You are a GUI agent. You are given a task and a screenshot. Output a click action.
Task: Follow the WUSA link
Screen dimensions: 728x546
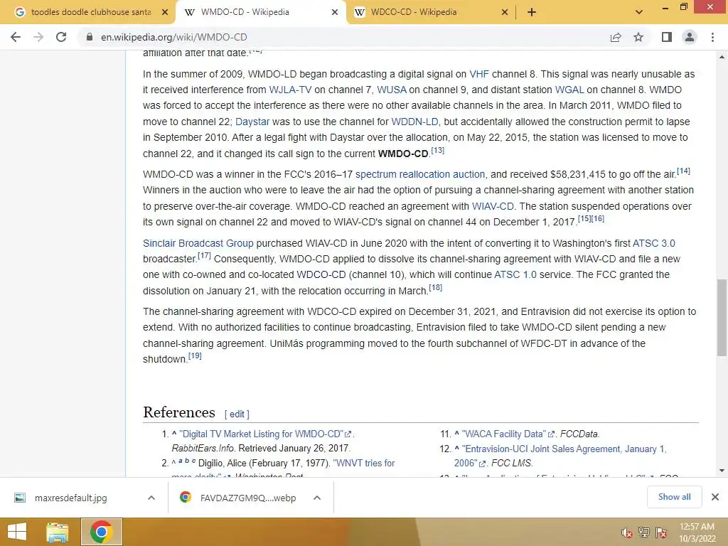pos(392,90)
